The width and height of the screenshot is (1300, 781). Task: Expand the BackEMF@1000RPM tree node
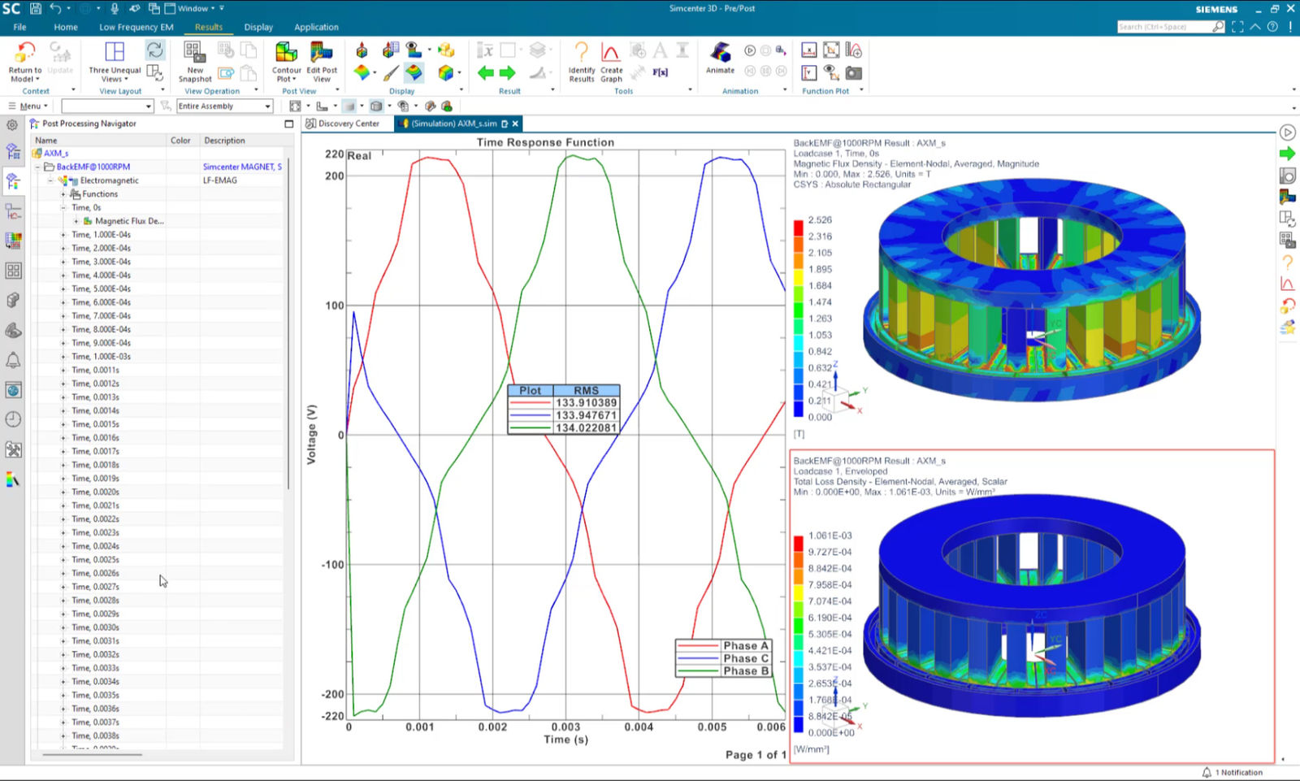[x=38, y=166]
